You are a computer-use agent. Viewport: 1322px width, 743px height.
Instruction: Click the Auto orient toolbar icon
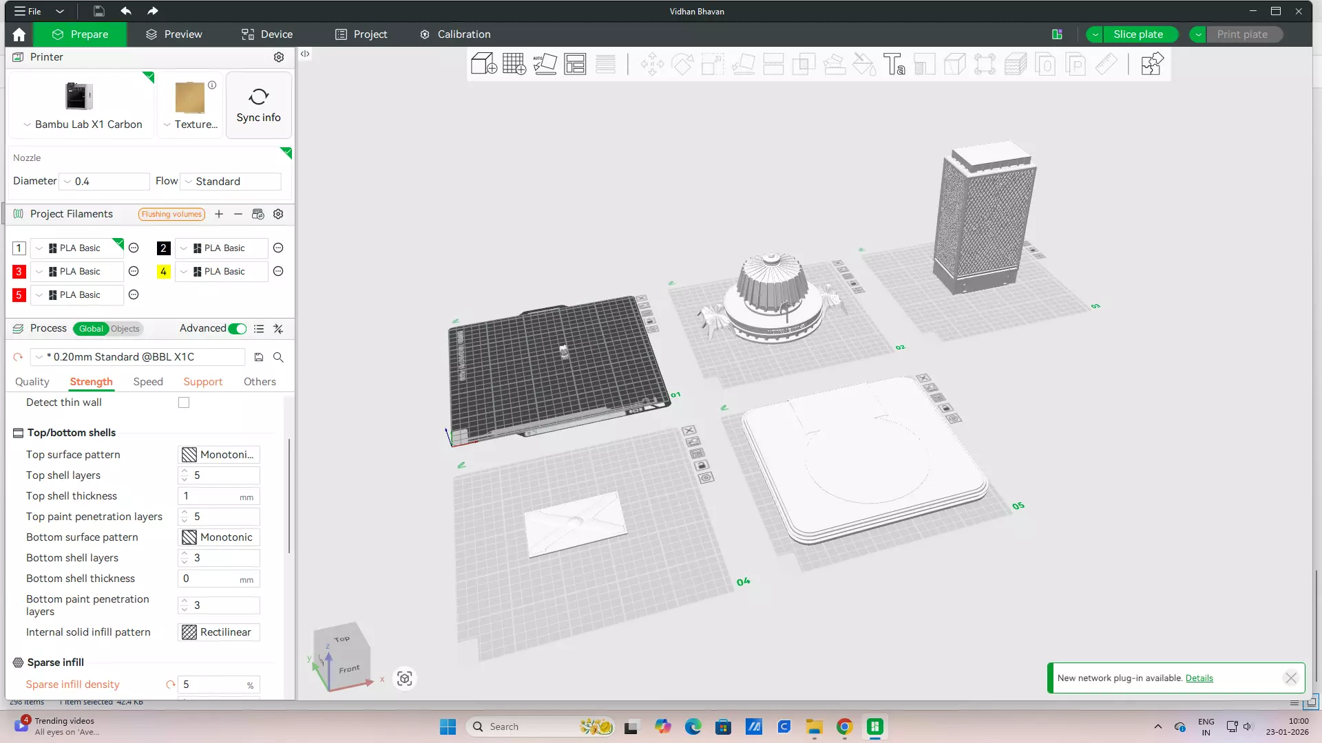point(545,64)
